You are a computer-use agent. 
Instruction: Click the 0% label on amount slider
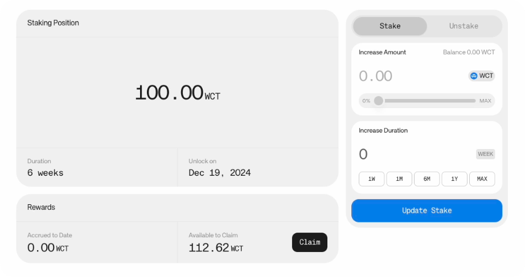tap(366, 101)
